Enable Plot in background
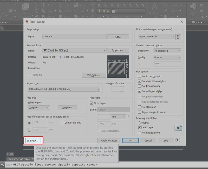 coord(140,76)
